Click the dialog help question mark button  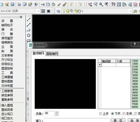[135, 44]
